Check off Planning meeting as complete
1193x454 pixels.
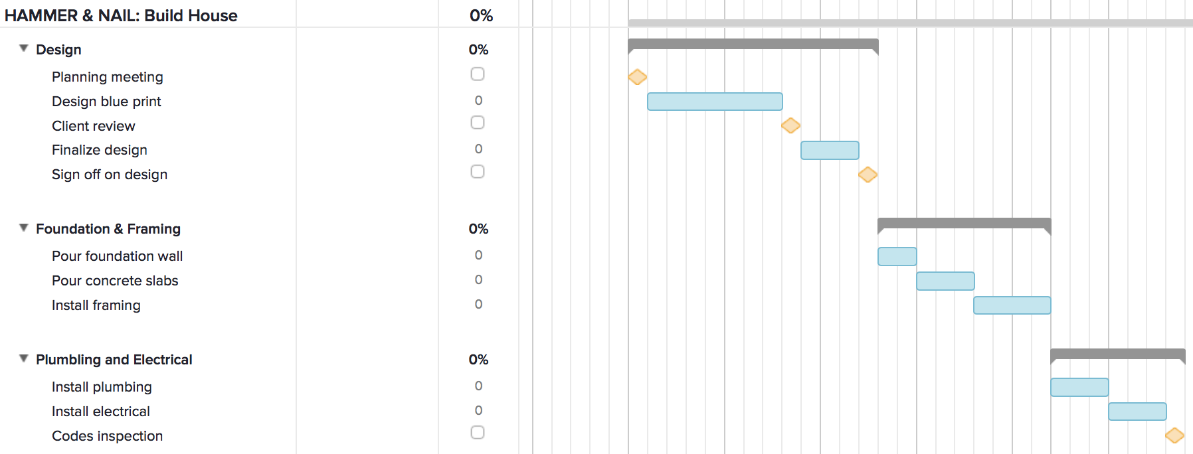tap(477, 74)
